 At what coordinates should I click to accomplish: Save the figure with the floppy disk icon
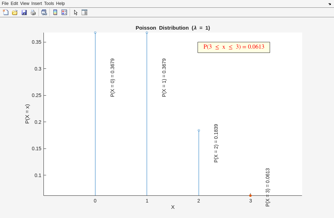[24, 12]
